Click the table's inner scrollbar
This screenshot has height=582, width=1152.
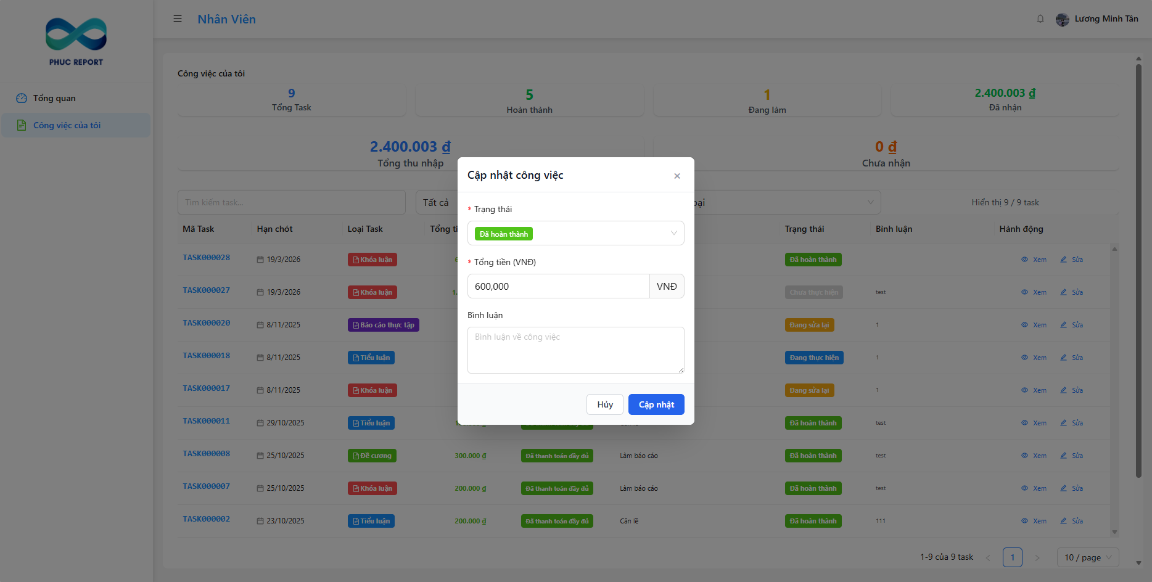tap(1114, 390)
